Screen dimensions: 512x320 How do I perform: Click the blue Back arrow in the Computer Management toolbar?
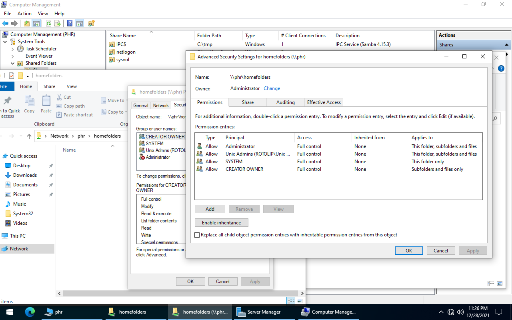pyautogui.click(x=5, y=23)
